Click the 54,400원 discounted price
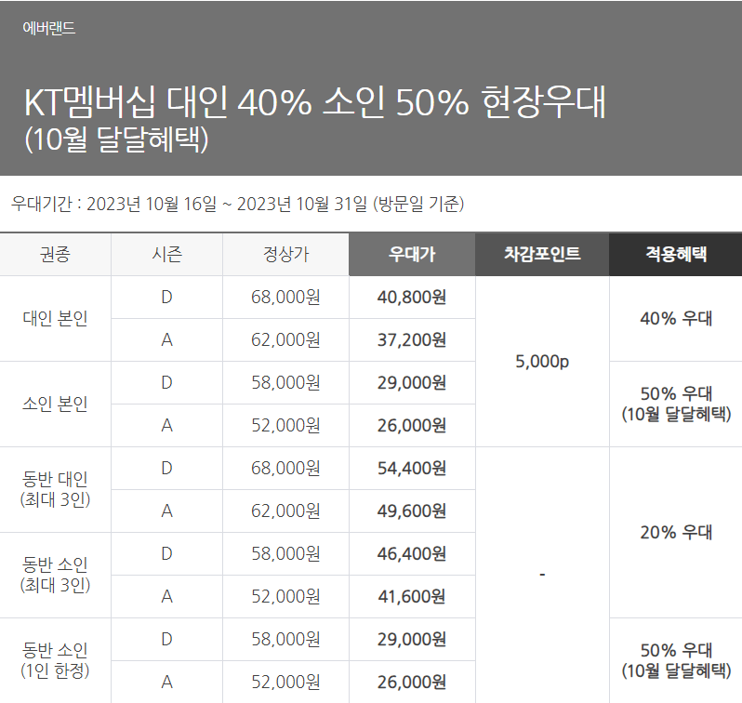The image size is (742, 703). [412, 468]
